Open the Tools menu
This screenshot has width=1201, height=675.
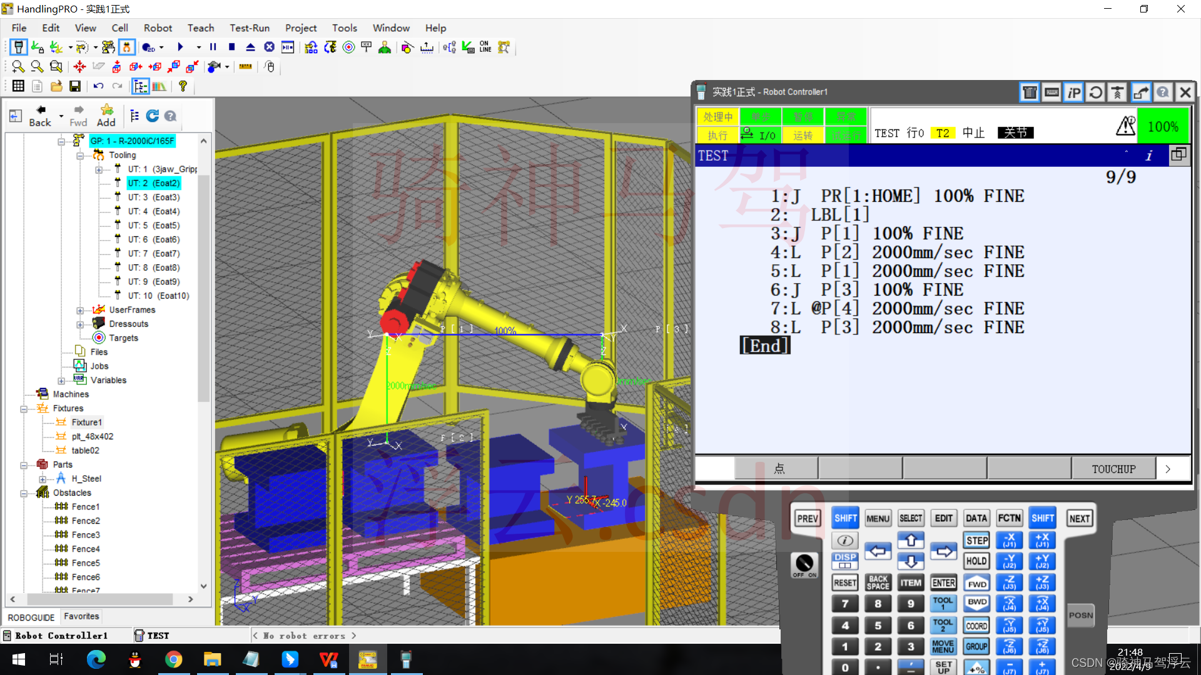345,28
